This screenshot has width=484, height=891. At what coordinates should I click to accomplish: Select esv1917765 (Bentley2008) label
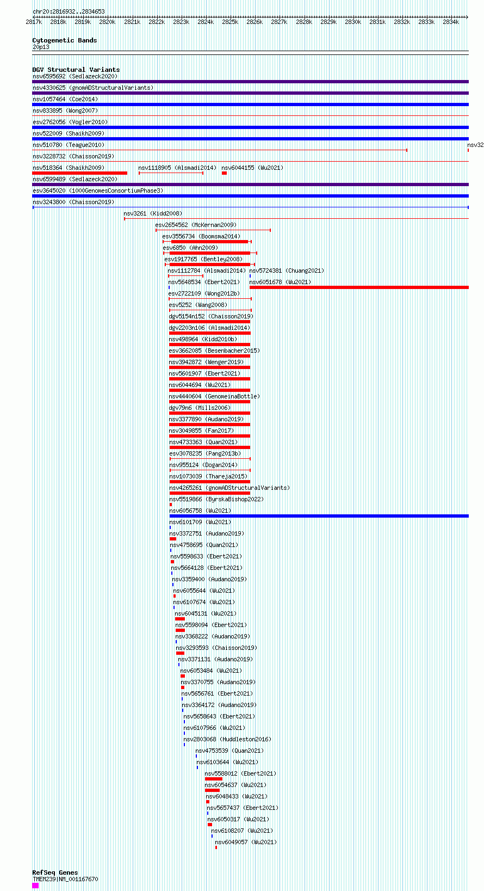tap(204, 259)
